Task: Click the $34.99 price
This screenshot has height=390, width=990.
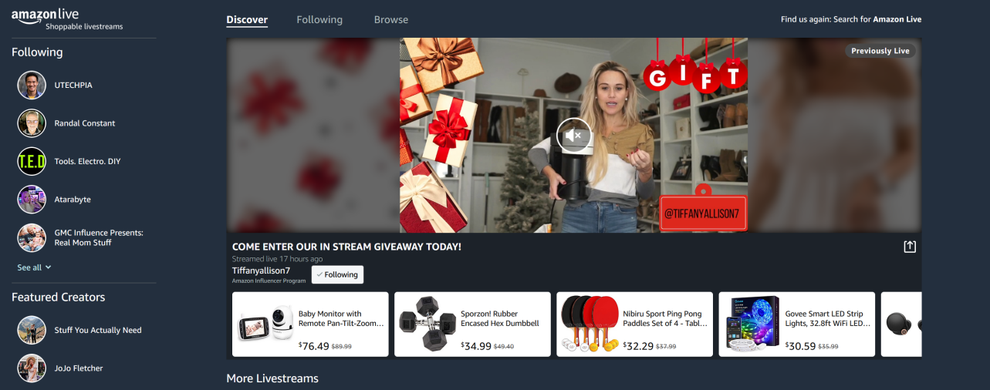Action: tap(476, 346)
